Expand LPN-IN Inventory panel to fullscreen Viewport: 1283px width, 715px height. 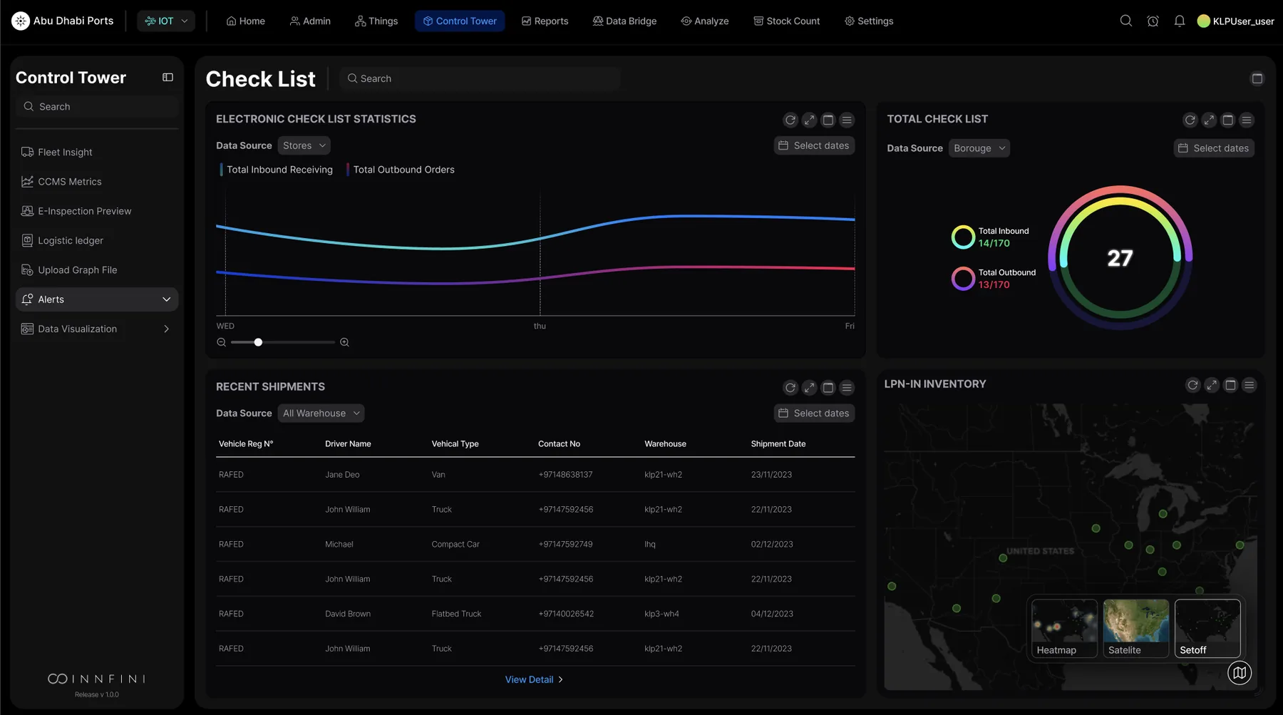1212,385
